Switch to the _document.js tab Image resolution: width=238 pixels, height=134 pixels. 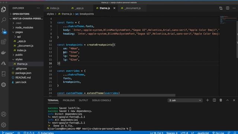131,8
